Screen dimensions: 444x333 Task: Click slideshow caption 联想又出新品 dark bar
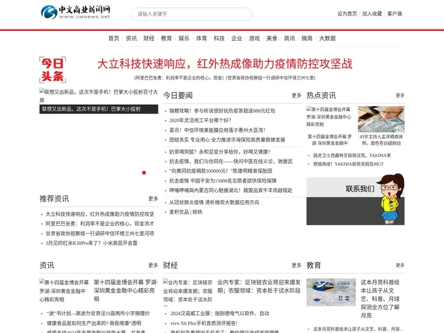99,109
